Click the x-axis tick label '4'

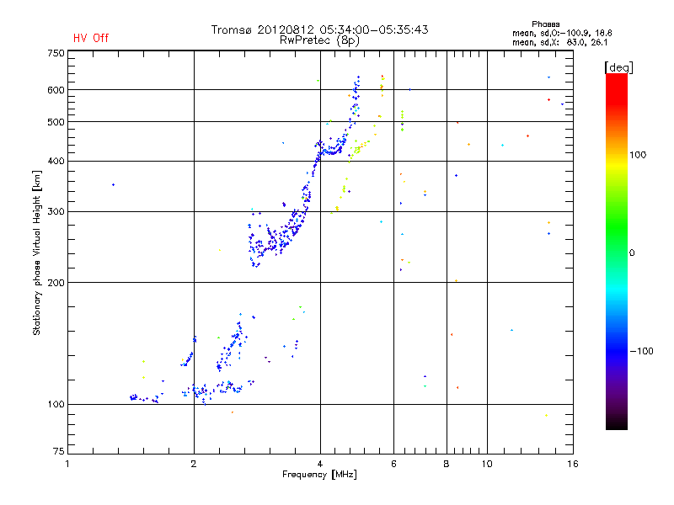tap(320, 464)
